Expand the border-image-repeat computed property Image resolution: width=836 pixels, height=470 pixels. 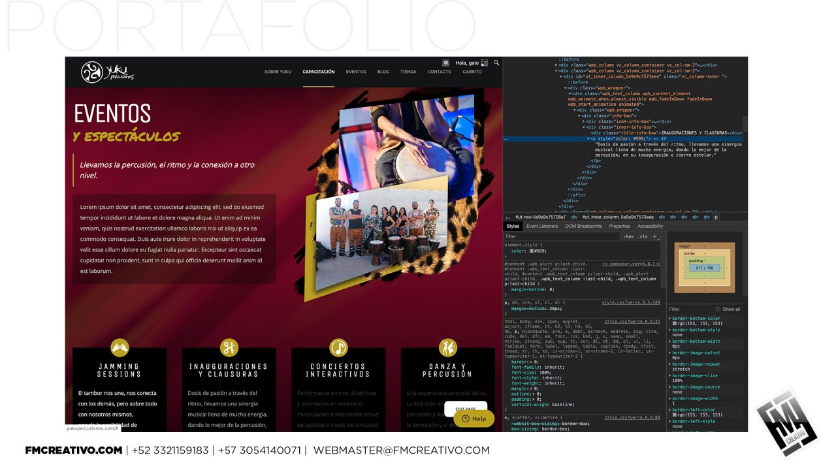pos(670,364)
